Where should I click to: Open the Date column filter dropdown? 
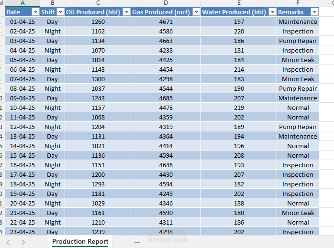tap(35, 12)
